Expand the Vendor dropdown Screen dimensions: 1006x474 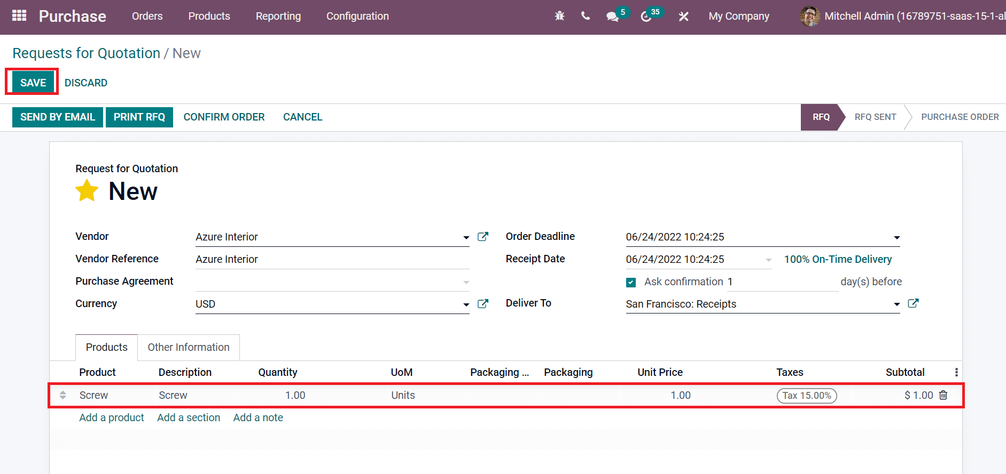466,237
